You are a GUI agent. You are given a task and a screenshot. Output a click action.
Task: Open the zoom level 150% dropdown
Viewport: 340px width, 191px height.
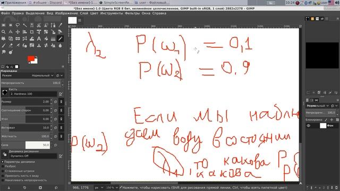coord(112,187)
